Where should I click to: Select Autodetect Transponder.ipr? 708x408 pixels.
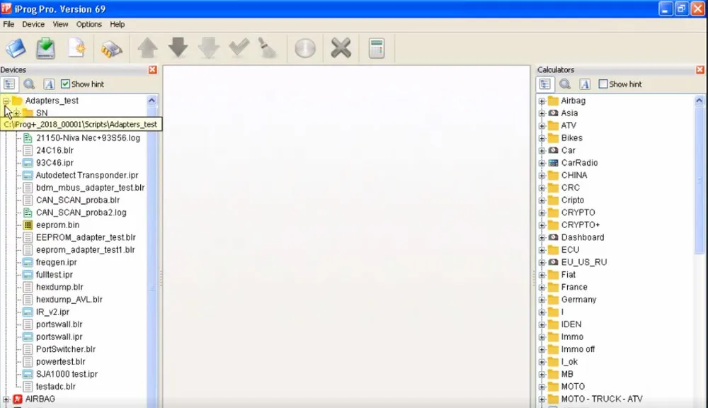click(87, 175)
